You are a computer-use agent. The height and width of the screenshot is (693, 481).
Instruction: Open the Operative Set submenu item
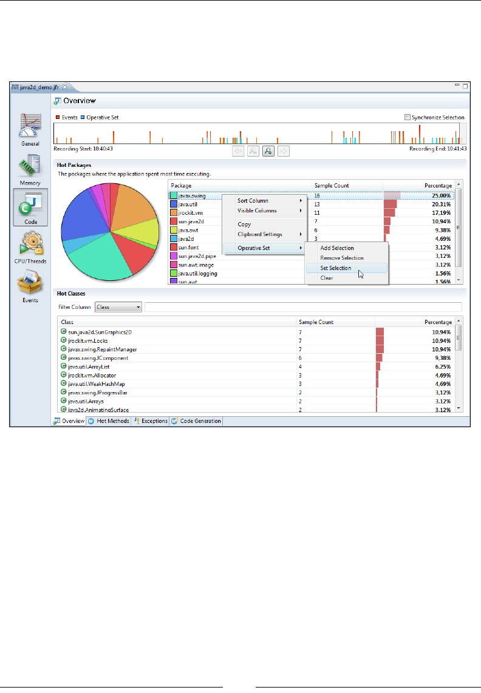pyautogui.click(x=265, y=248)
